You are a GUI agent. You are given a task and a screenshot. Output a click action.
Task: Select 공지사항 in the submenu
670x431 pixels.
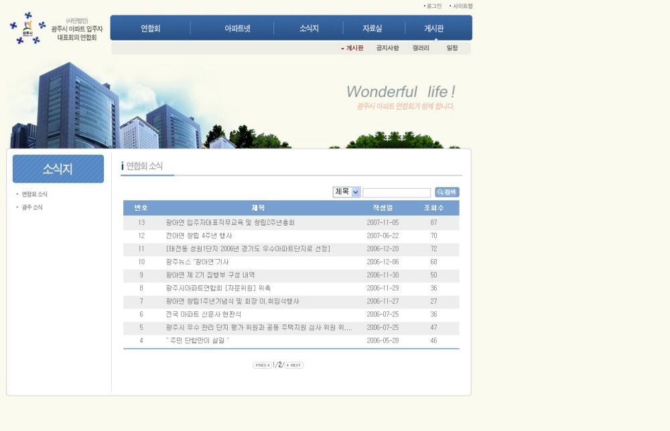coord(387,48)
